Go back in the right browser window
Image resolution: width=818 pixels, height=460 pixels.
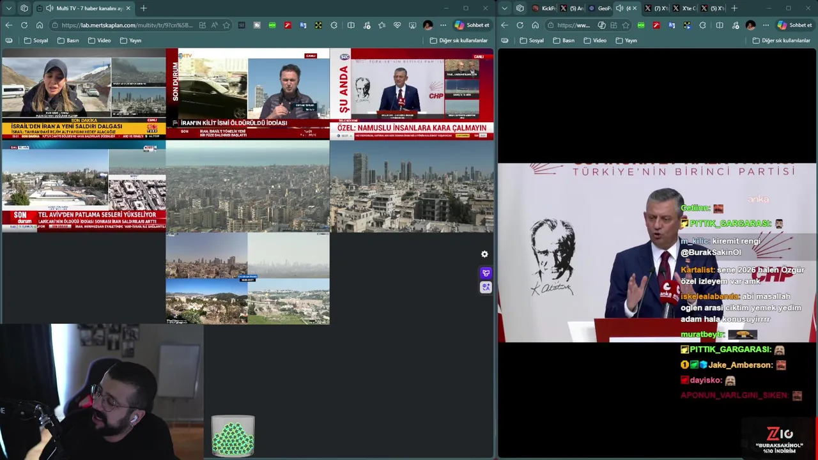coord(504,25)
